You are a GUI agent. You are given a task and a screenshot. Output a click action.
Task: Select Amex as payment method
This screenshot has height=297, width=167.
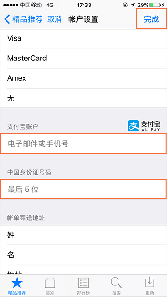(x=83, y=78)
